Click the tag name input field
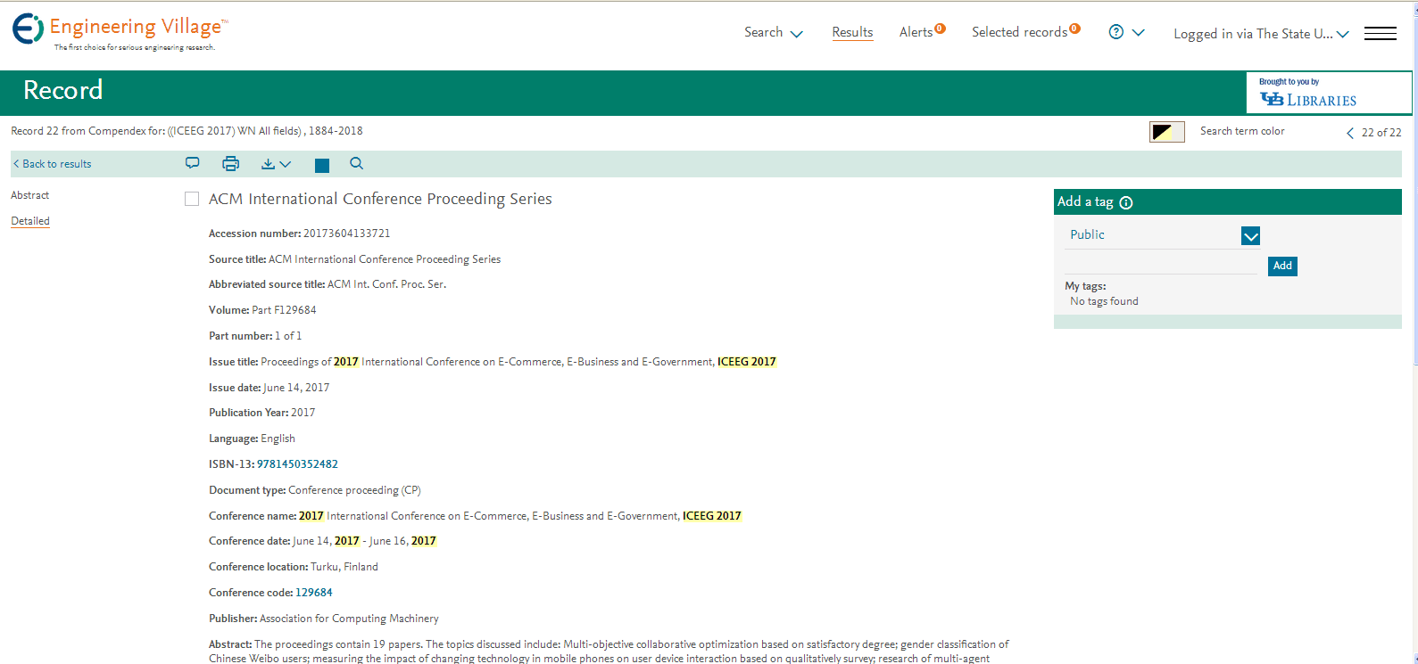Screen dimensions: 1418x664 pyautogui.click(x=1162, y=265)
